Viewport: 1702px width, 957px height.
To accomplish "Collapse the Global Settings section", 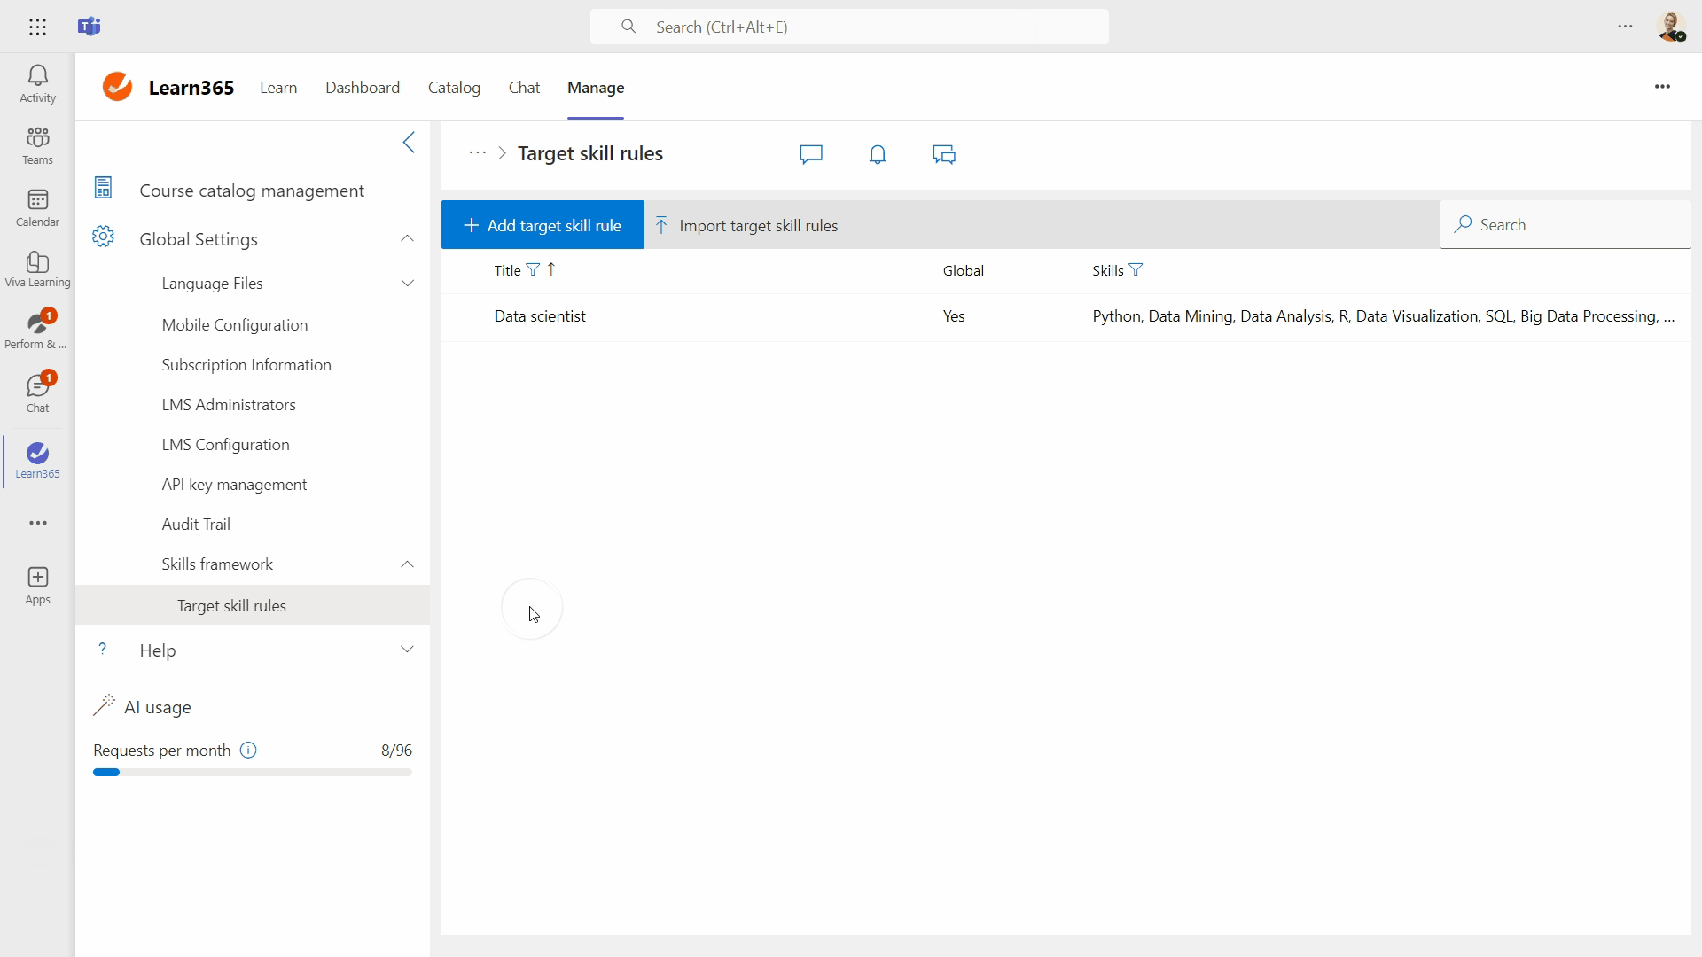I will coord(407,238).
